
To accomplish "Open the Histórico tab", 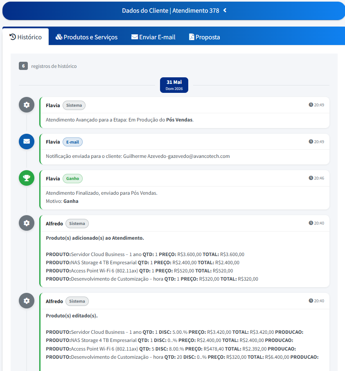I will (x=25, y=37).
